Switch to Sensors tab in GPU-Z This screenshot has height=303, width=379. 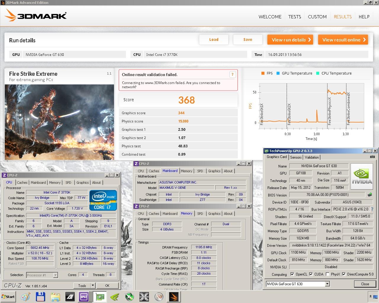(296, 157)
